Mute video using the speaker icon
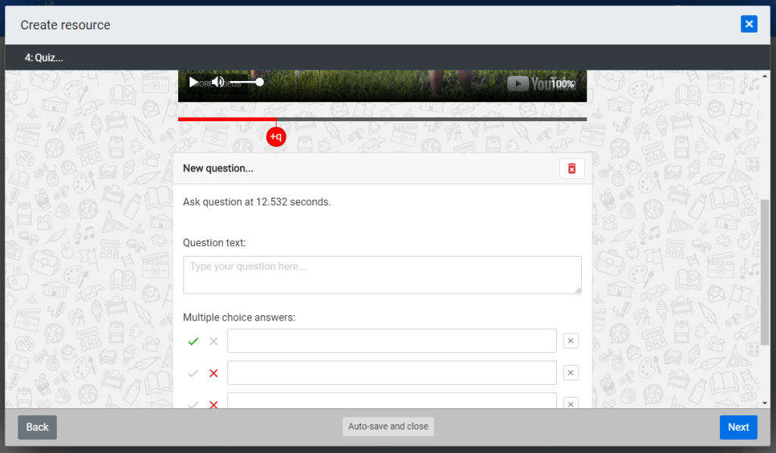 pyautogui.click(x=218, y=82)
